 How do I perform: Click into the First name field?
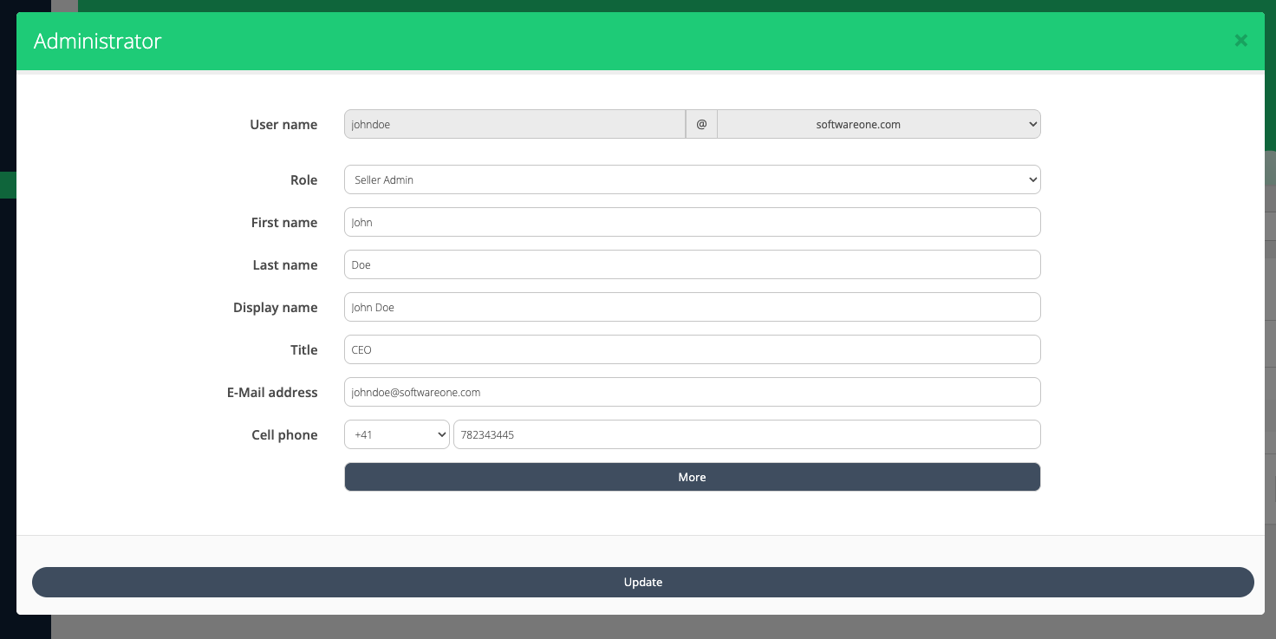692,222
